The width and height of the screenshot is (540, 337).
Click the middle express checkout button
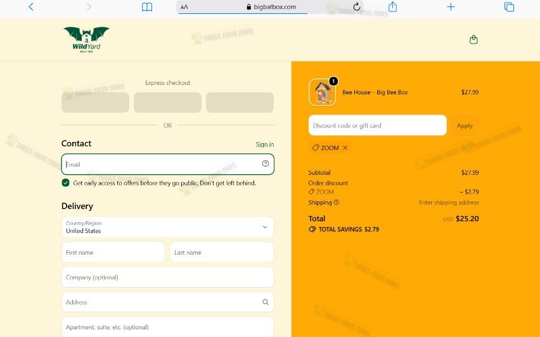[168, 102]
